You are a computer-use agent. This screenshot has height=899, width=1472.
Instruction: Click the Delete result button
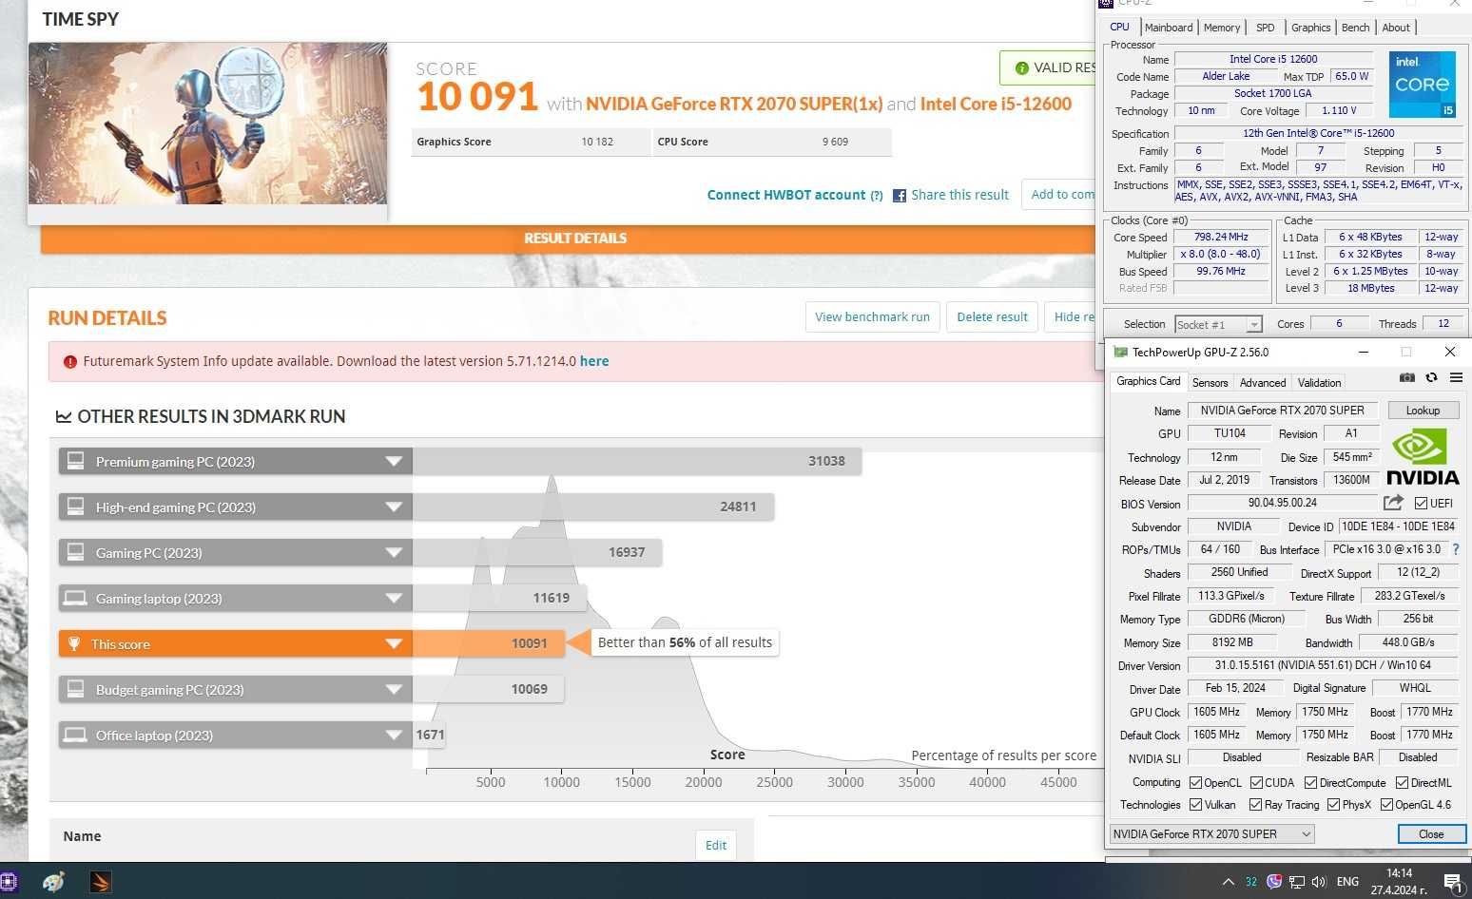click(992, 317)
